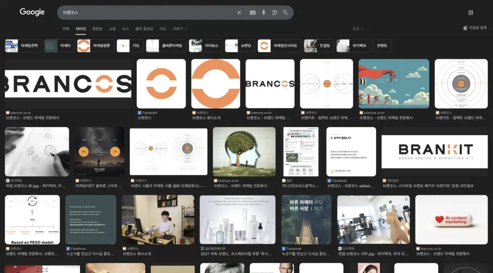The image size is (493, 273).
Task: Switch to the 동영상 tab
Action: point(97,28)
